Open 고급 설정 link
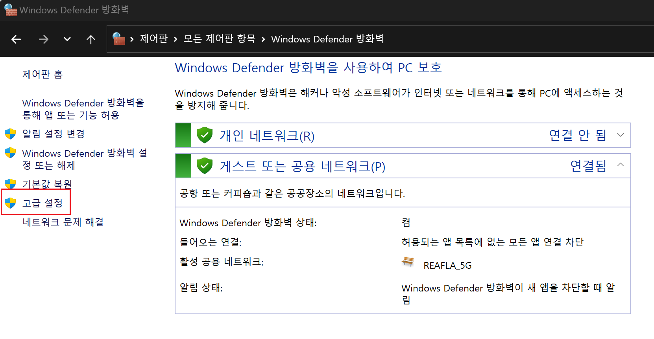The image size is (654, 339). click(x=42, y=203)
